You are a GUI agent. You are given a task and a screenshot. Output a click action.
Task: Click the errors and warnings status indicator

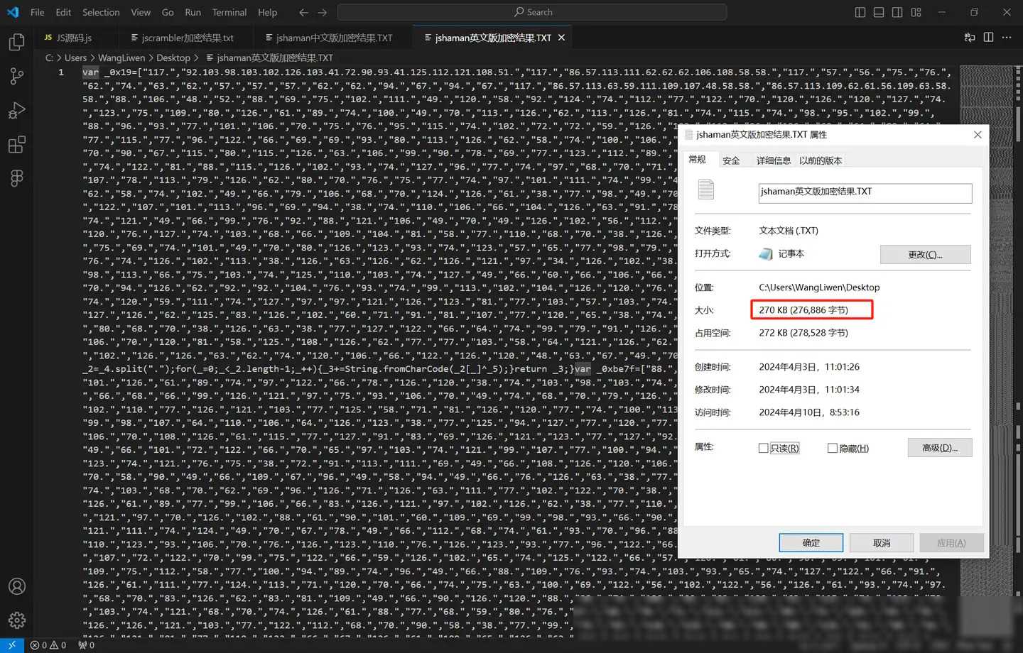click(x=48, y=645)
